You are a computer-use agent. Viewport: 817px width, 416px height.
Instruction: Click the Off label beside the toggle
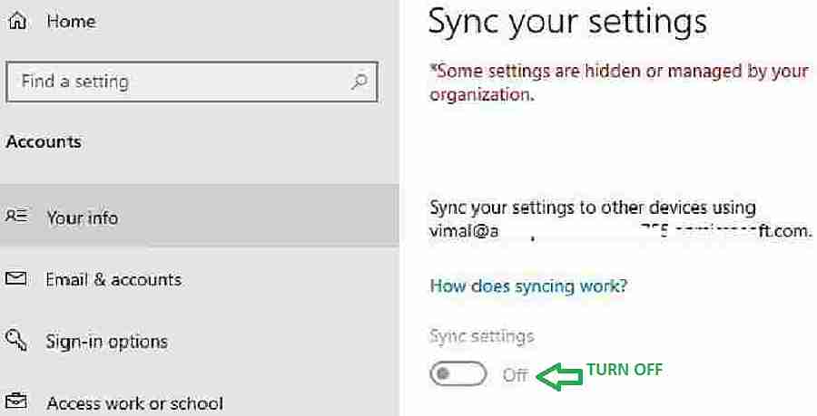pyautogui.click(x=516, y=374)
